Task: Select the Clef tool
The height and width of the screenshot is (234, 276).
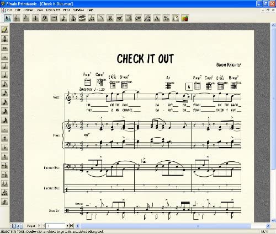Action: pyautogui.click(x=45, y=18)
